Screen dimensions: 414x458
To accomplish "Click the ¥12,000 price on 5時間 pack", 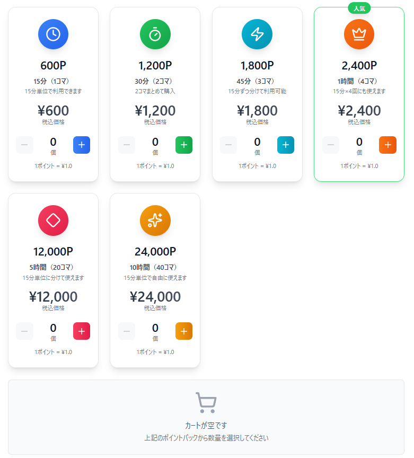I will pos(53,297).
